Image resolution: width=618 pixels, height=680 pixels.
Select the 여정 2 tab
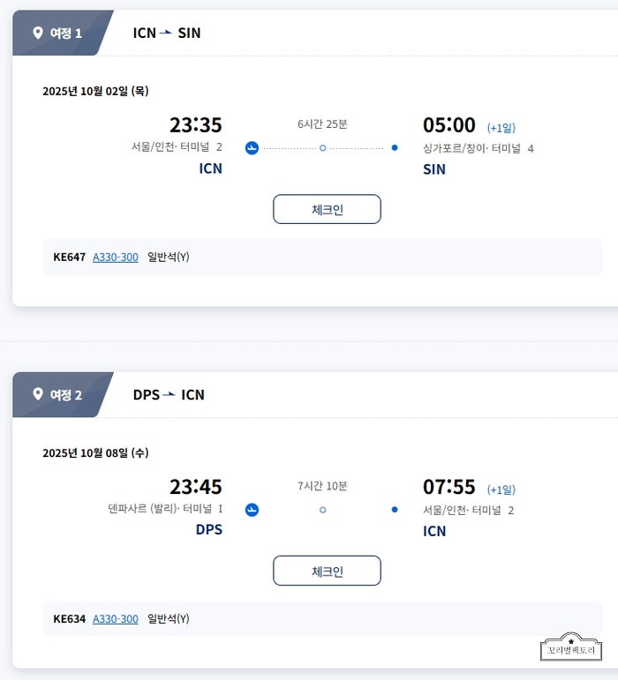point(60,394)
